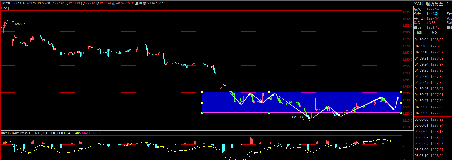Click the 成交 column header in tick list

pyautogui.click(x=434, y=33)
